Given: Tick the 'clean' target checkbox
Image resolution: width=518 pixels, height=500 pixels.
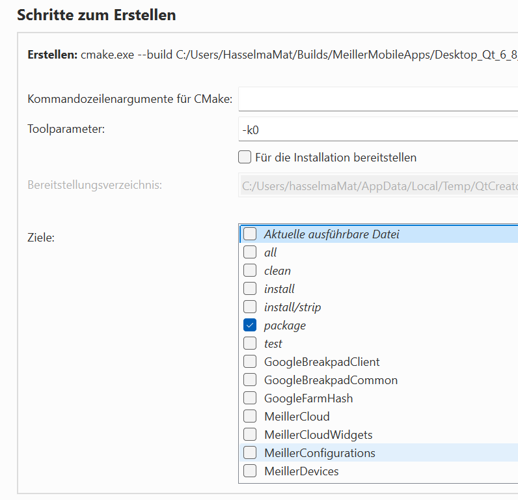Looking at the screenshot, I should pyautogui.click(x=250, y=271).
